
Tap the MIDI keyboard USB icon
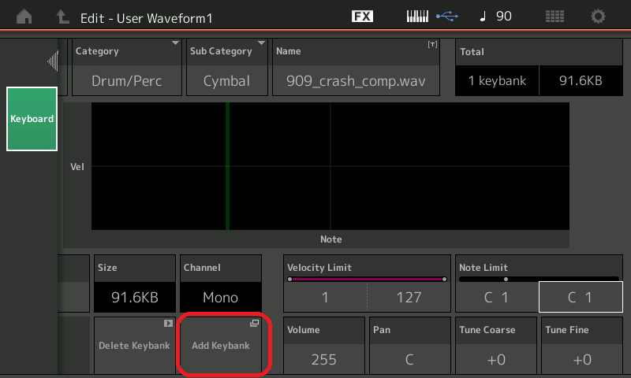click(x=431, y=17)
